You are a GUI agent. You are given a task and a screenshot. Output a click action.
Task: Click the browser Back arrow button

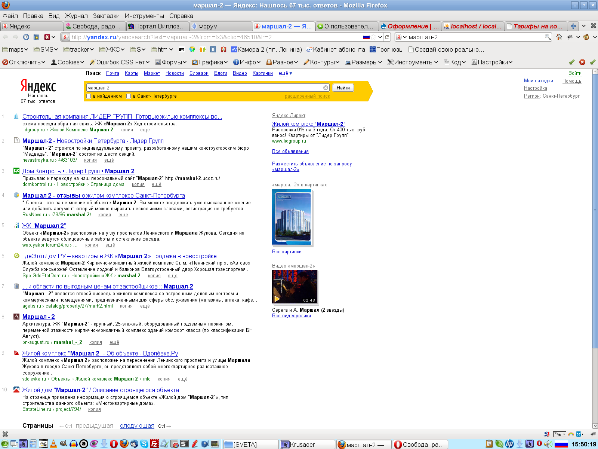pos(5,37)
